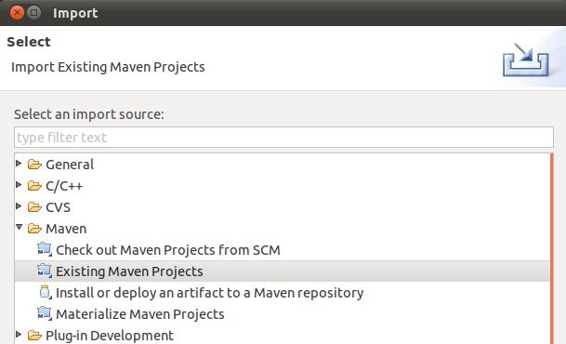This screenshot has width=566, height=344.
Task: Collapse the Maven tree node
Action: coord(20,228)
